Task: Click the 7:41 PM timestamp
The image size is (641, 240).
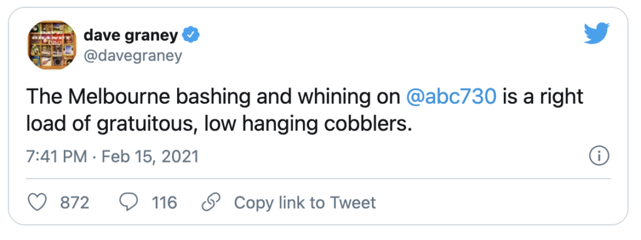Action: tap(57, 157)
